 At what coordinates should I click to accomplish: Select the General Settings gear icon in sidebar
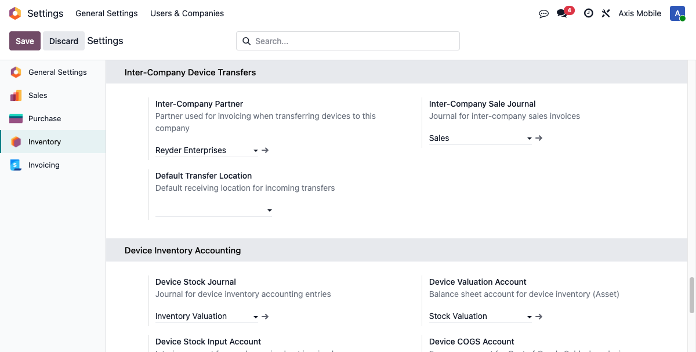click(x=16, y=72)
